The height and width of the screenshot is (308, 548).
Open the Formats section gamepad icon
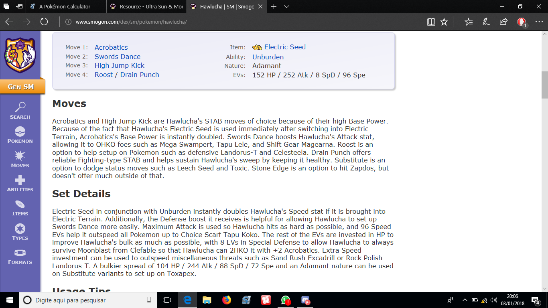(x=20, y=253)
